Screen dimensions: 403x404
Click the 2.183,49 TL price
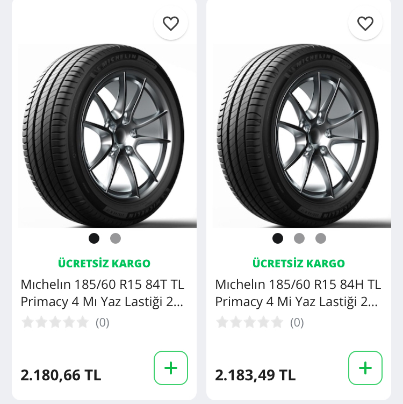255,375
